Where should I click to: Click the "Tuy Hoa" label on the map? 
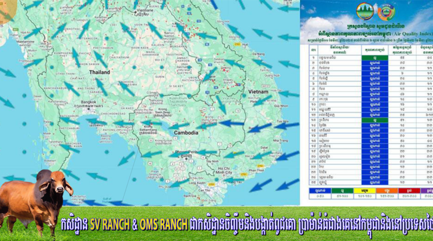pyautogui.click(x=283, y=121)
